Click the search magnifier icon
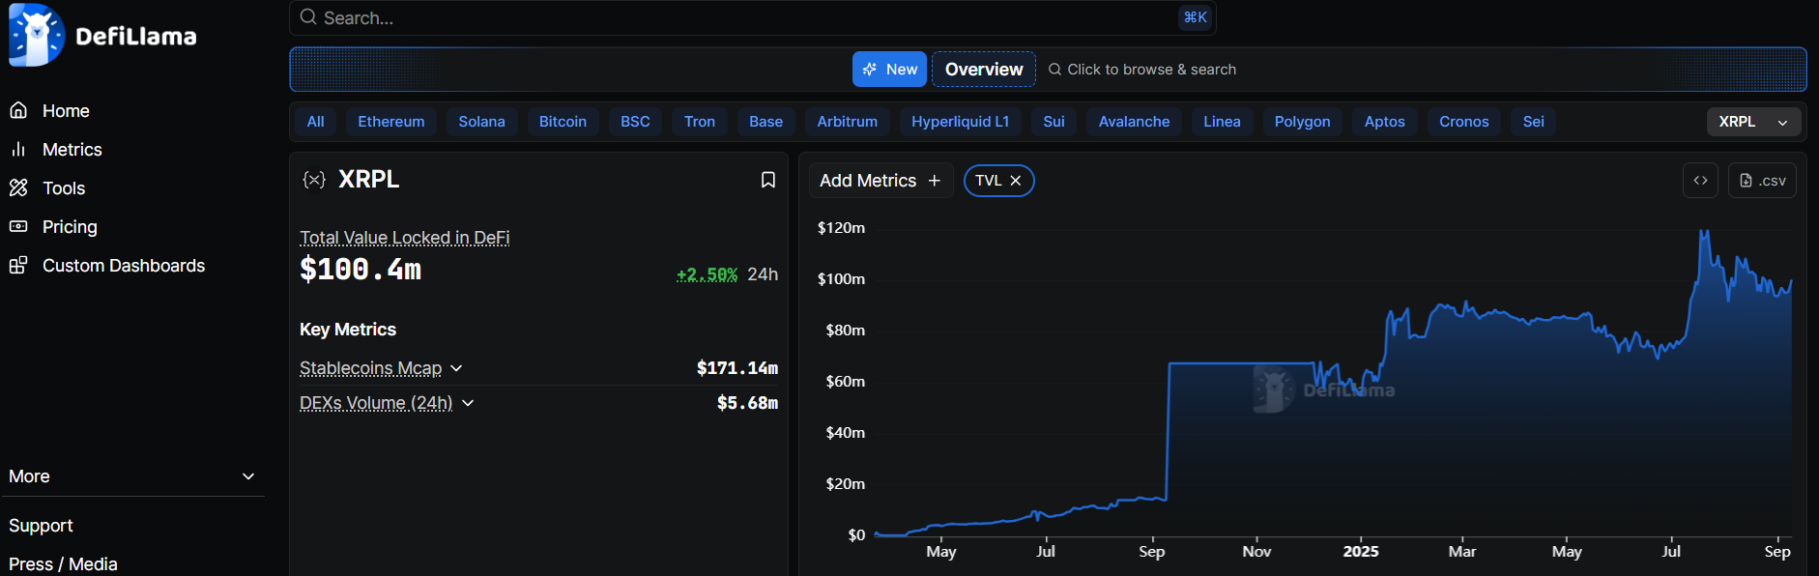The height and width of the screenshot is (576, 1819). coord(308,17)
